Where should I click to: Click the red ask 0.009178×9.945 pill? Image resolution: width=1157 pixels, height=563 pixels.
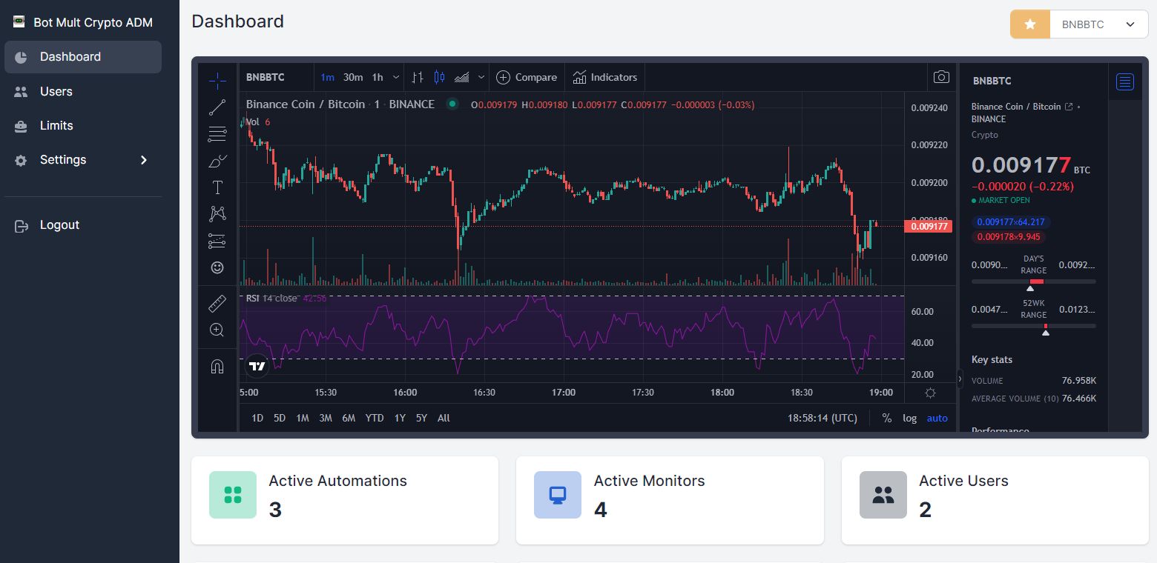click(x=1009, y=237)
